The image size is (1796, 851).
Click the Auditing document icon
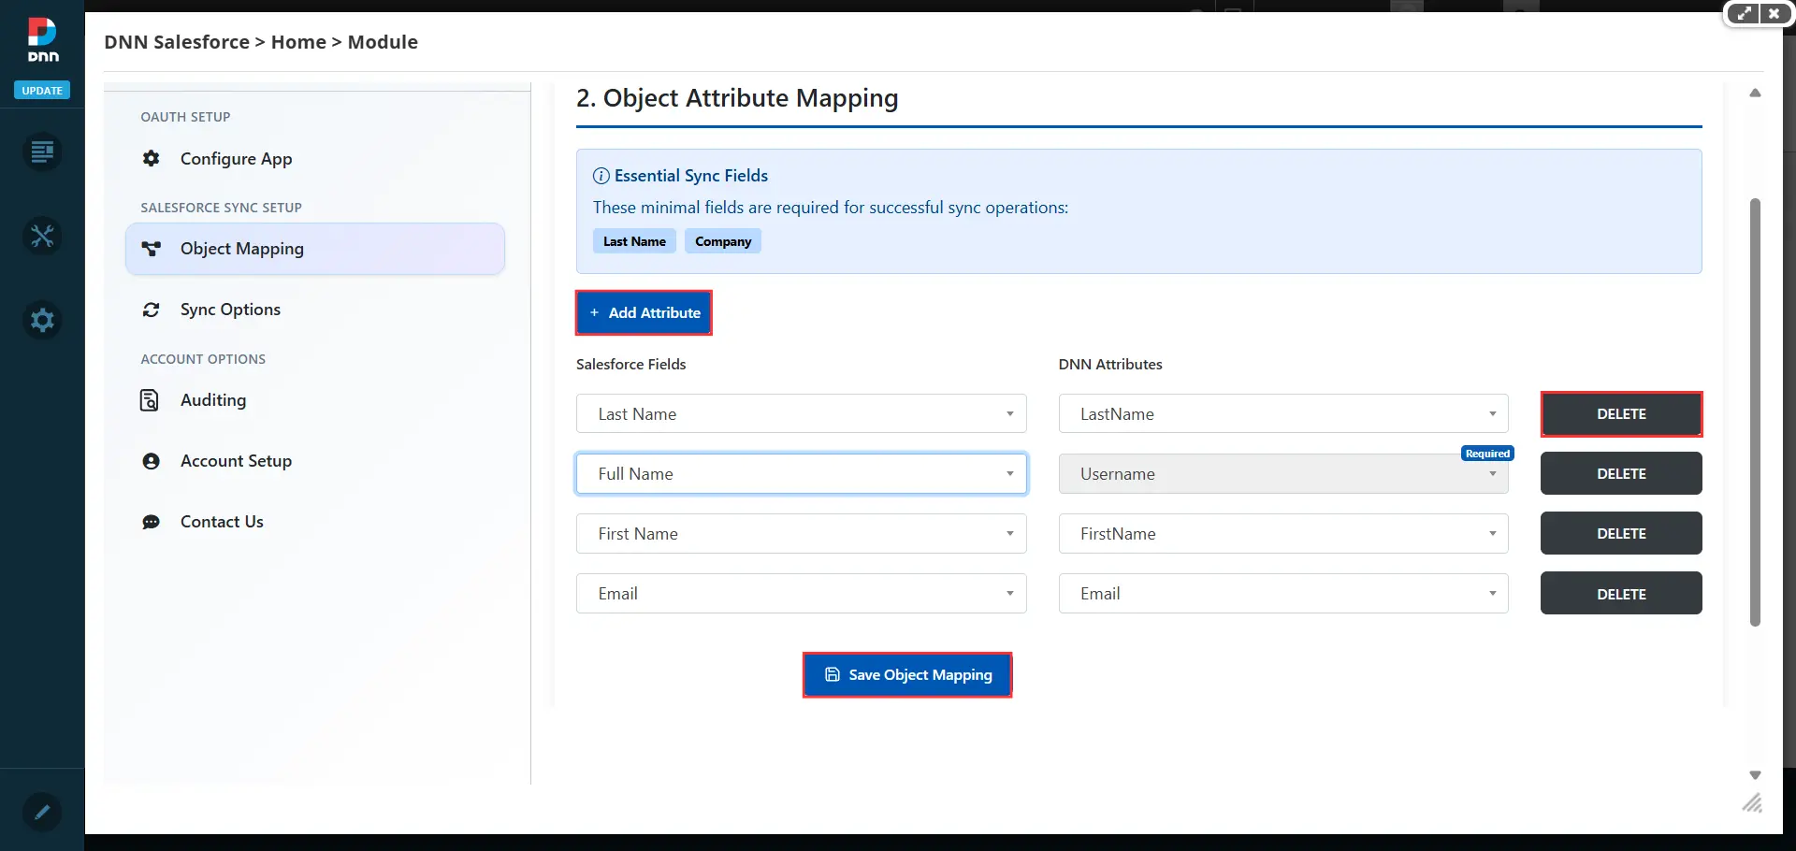coord(150,400)
